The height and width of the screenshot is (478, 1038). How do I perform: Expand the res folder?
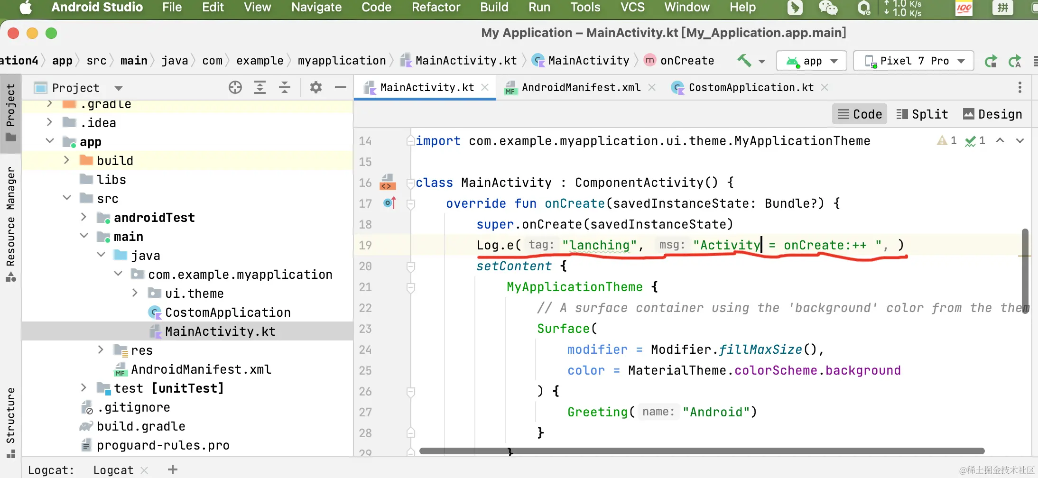point(101,350)
